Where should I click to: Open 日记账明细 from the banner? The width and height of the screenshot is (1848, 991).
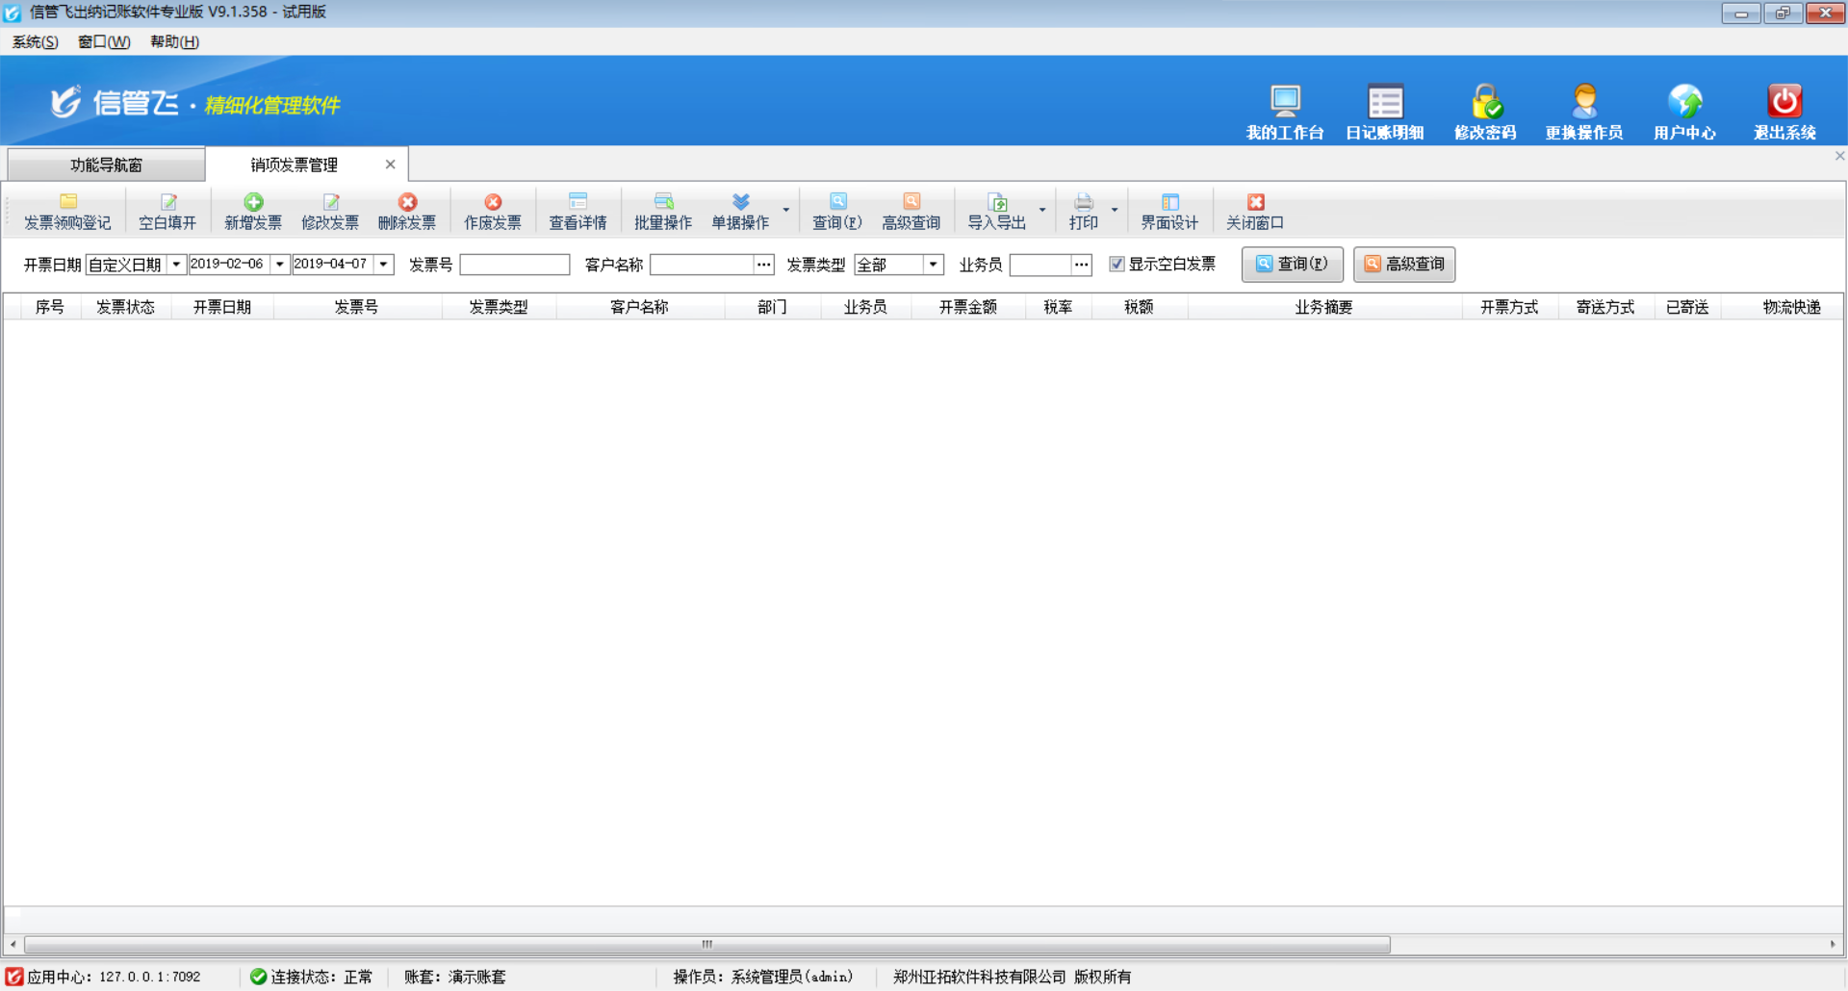(x=1386, y=108)
